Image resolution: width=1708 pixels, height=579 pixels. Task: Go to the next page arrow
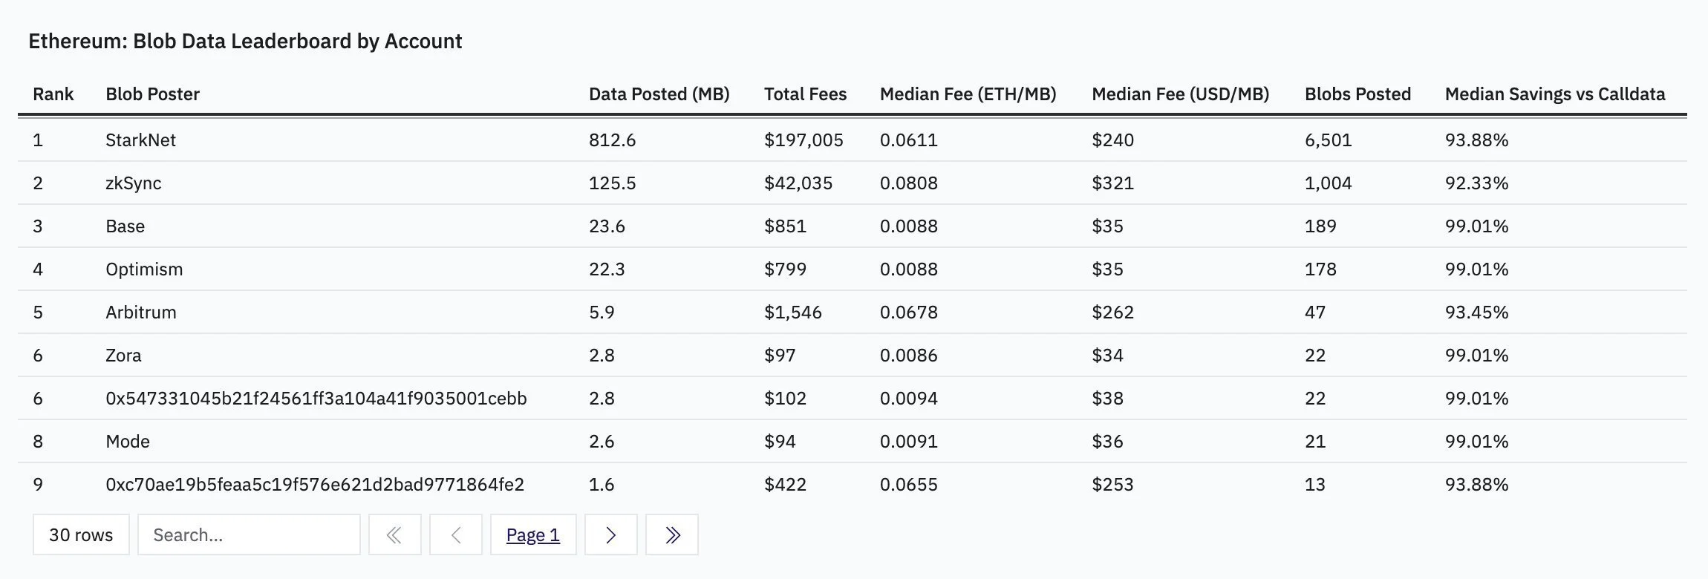pos(610,534)
